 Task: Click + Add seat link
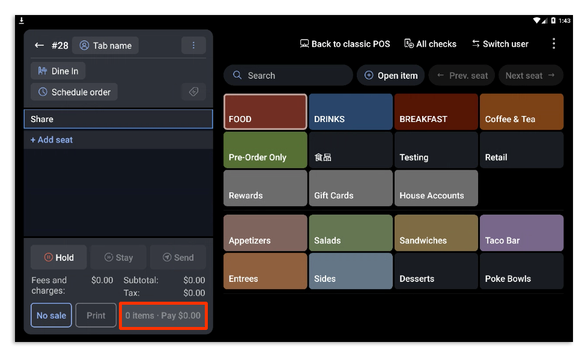click(x=52, y=139)
